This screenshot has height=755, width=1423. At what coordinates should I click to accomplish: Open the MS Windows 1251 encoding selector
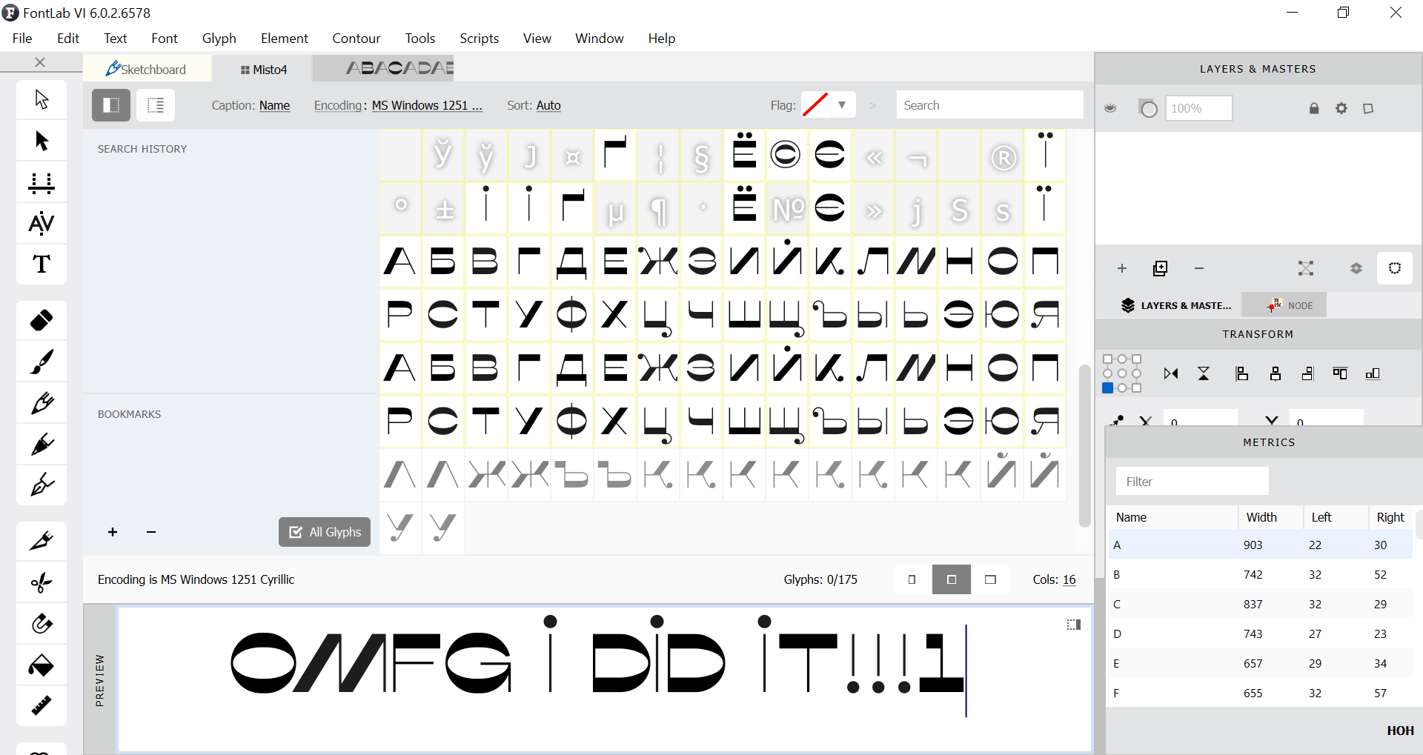coord(427,105)
